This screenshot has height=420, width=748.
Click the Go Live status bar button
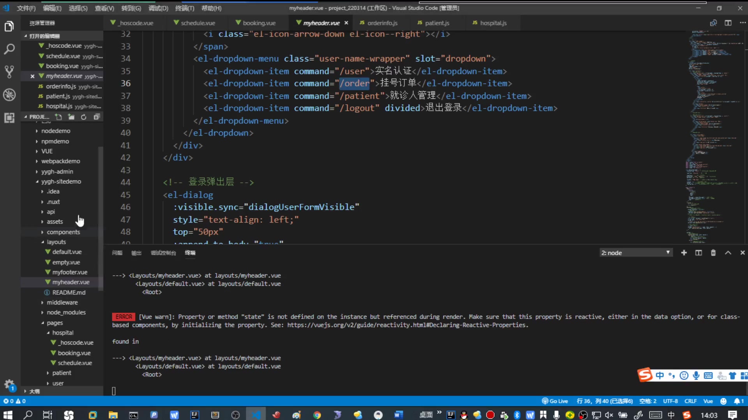[x=555, y=401]
